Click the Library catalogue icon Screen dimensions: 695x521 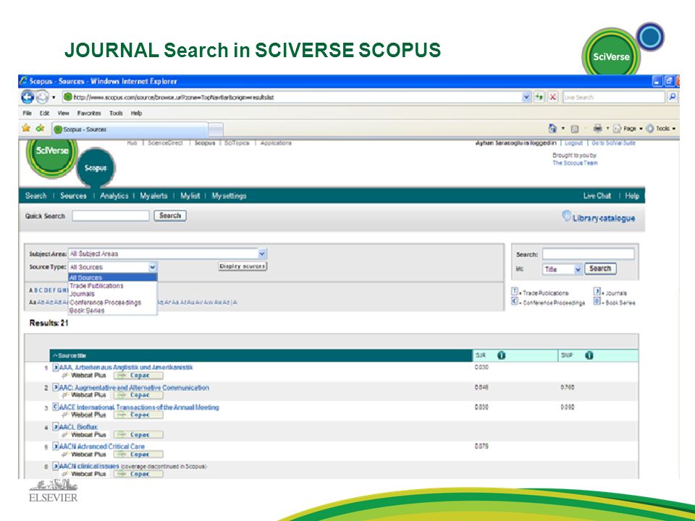(x=566, y=216)
